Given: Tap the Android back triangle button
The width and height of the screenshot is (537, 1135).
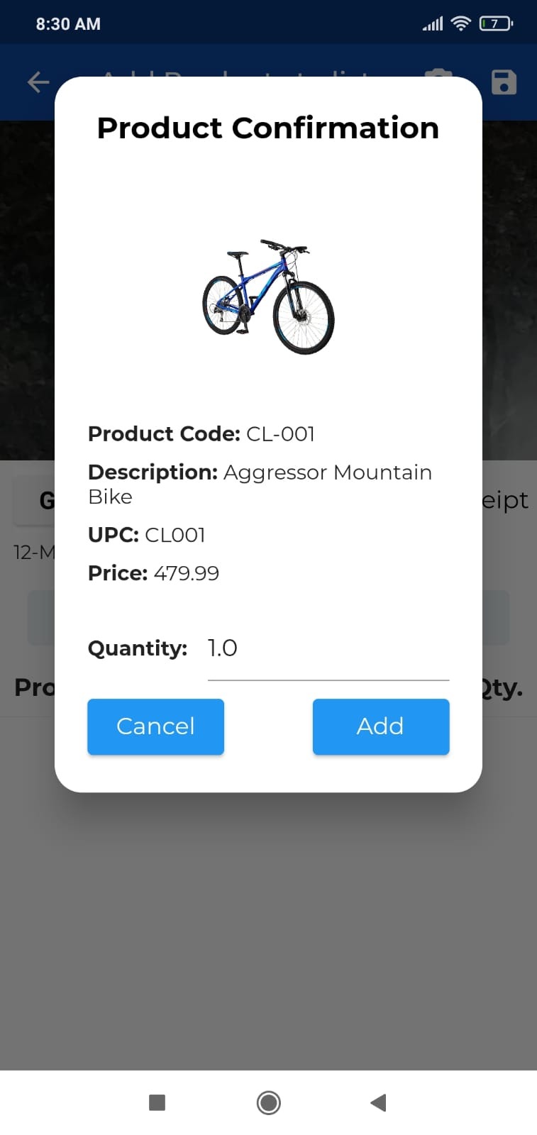Looking at the screenshot, I should [x=378, y=1102].
